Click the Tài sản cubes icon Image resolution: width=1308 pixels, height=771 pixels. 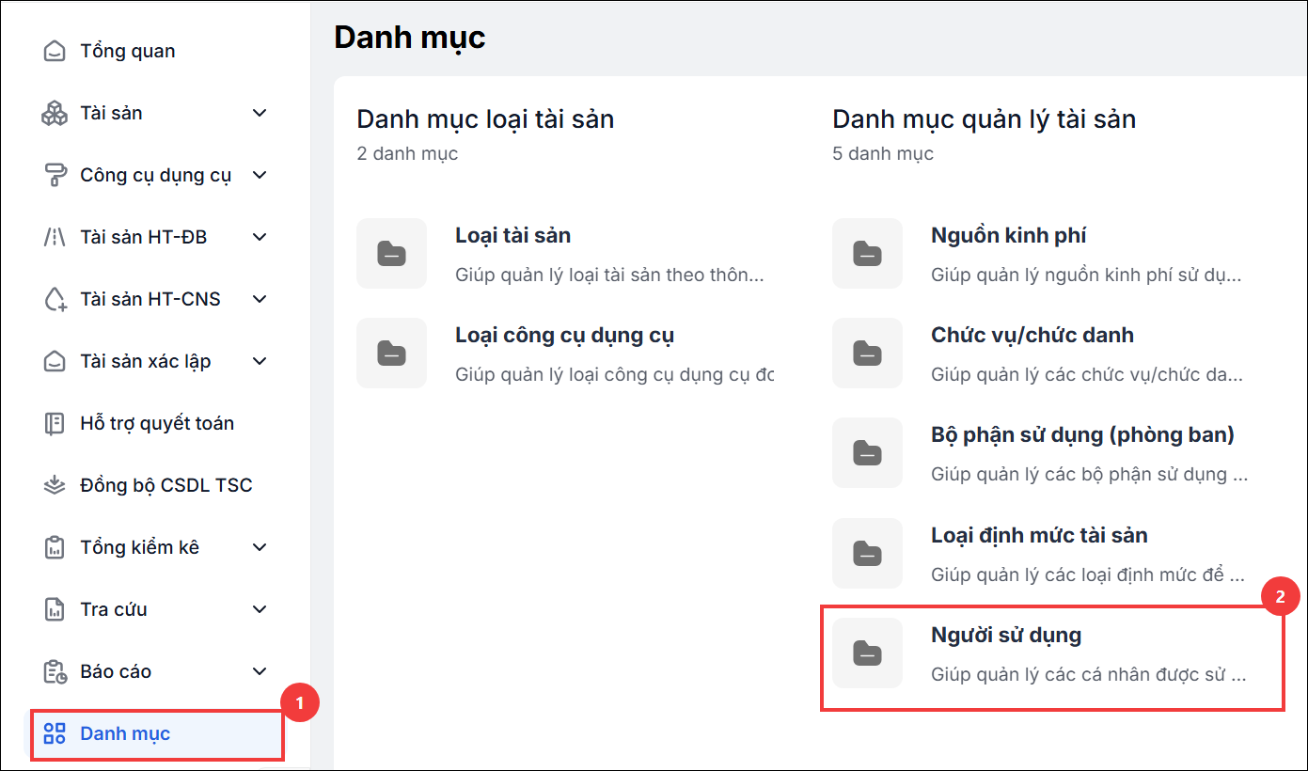pos(55,113)
